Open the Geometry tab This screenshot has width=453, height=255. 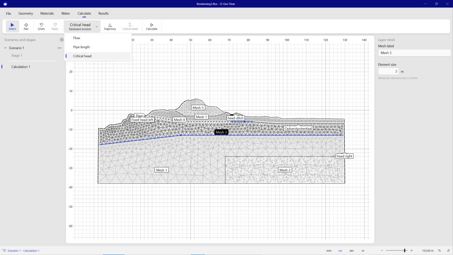tap(26, 14)
